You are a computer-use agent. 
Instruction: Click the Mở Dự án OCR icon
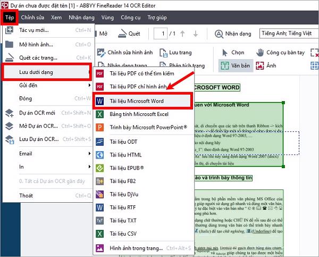tap(9, 126)
